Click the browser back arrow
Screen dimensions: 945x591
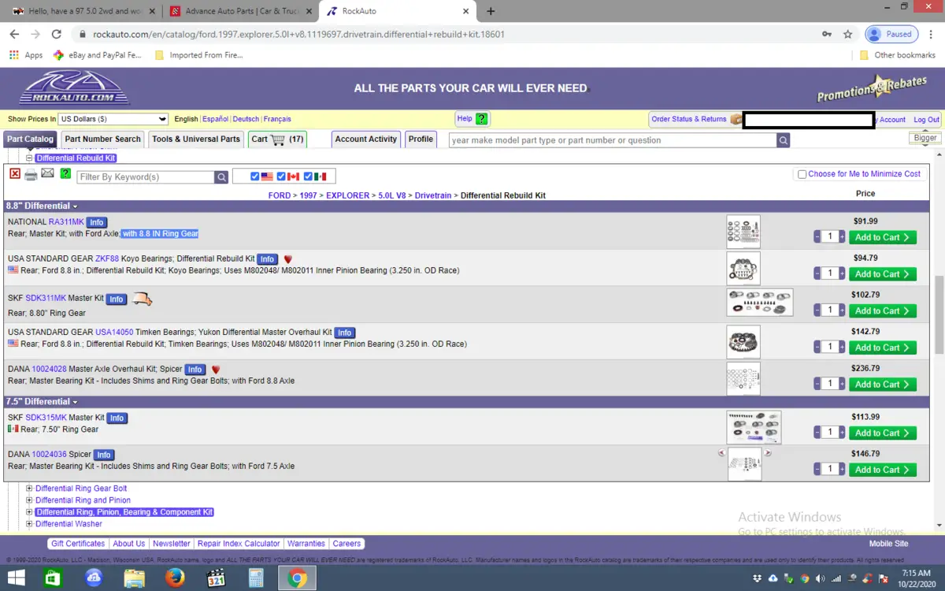pos(14,34)
